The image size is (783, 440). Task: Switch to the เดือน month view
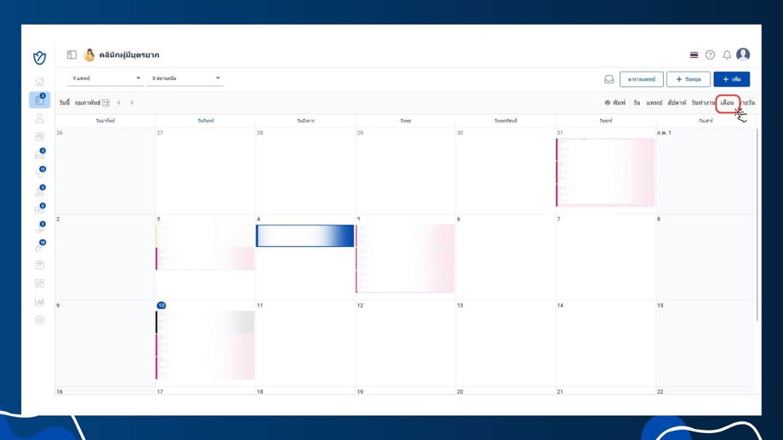click(x=727, y=103)
